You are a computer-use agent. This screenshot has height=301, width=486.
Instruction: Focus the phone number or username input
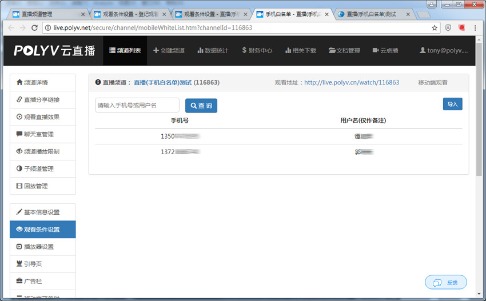pyautogui.click(x=137, y=105)
